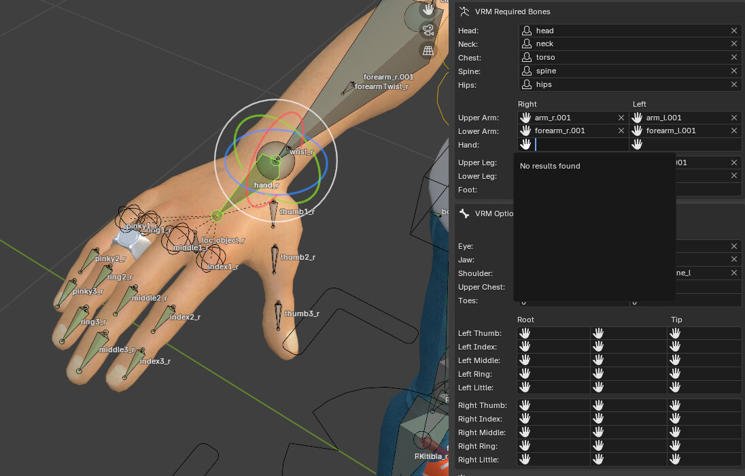Clear the Shoulder field ending in ne_l
The height and width of the screenshot is (476, 745).
[734, 273]
